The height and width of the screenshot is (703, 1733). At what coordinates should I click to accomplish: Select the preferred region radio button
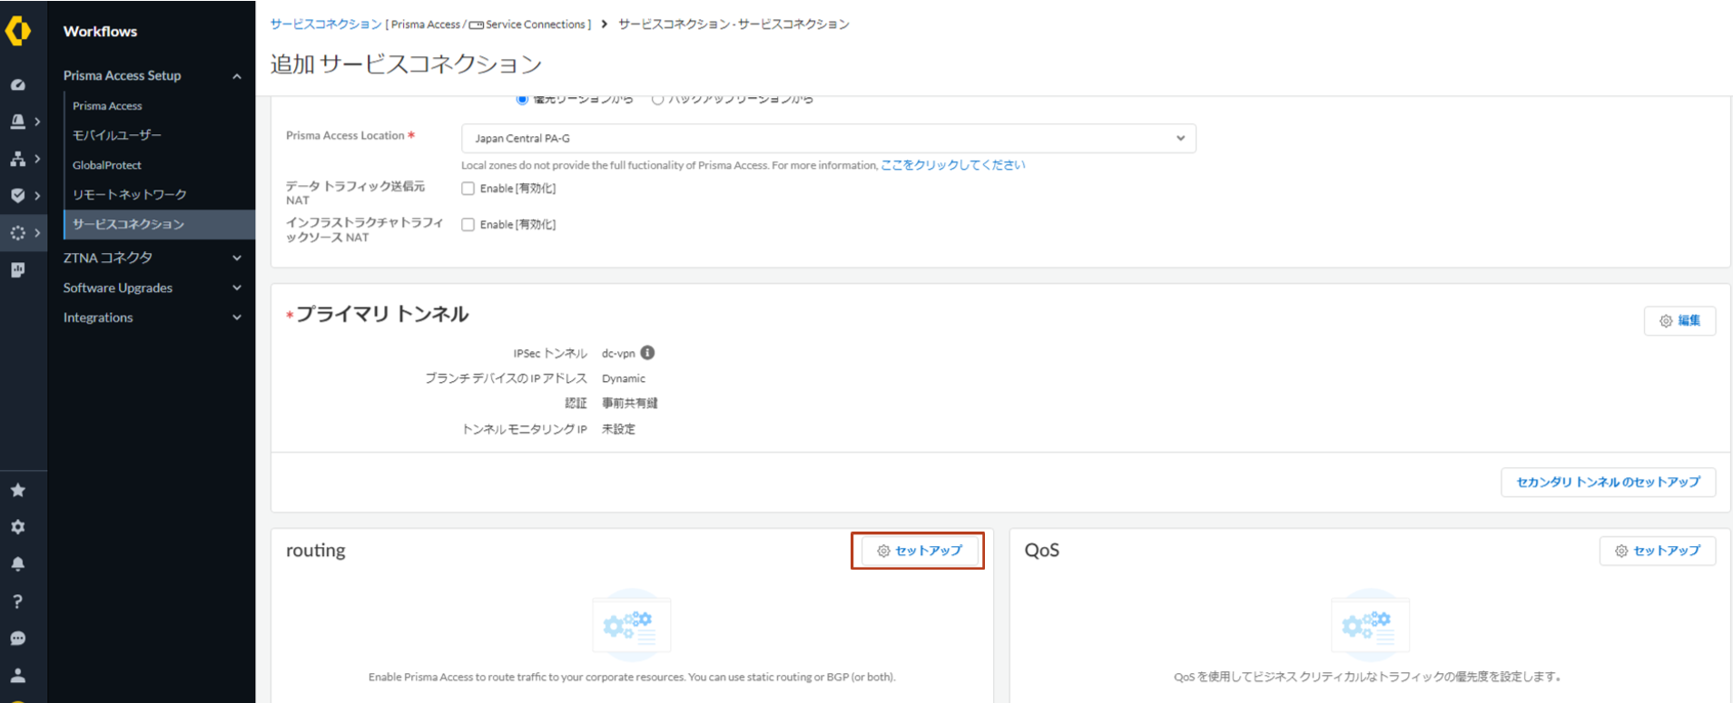pyautogui.click(x=522, y=99)
